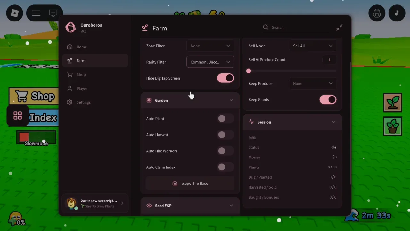410x231 pixels.
Task: Go to Home in sidebar
Action: pyautogui.click(x=95, y=47)
